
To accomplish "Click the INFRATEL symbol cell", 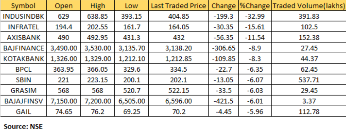I will point(23,27).
